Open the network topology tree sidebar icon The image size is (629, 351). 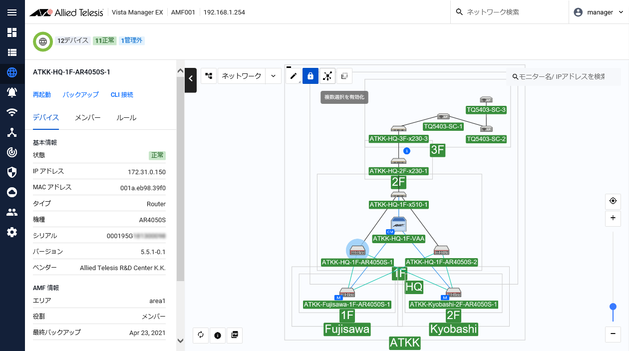[12, 132]
